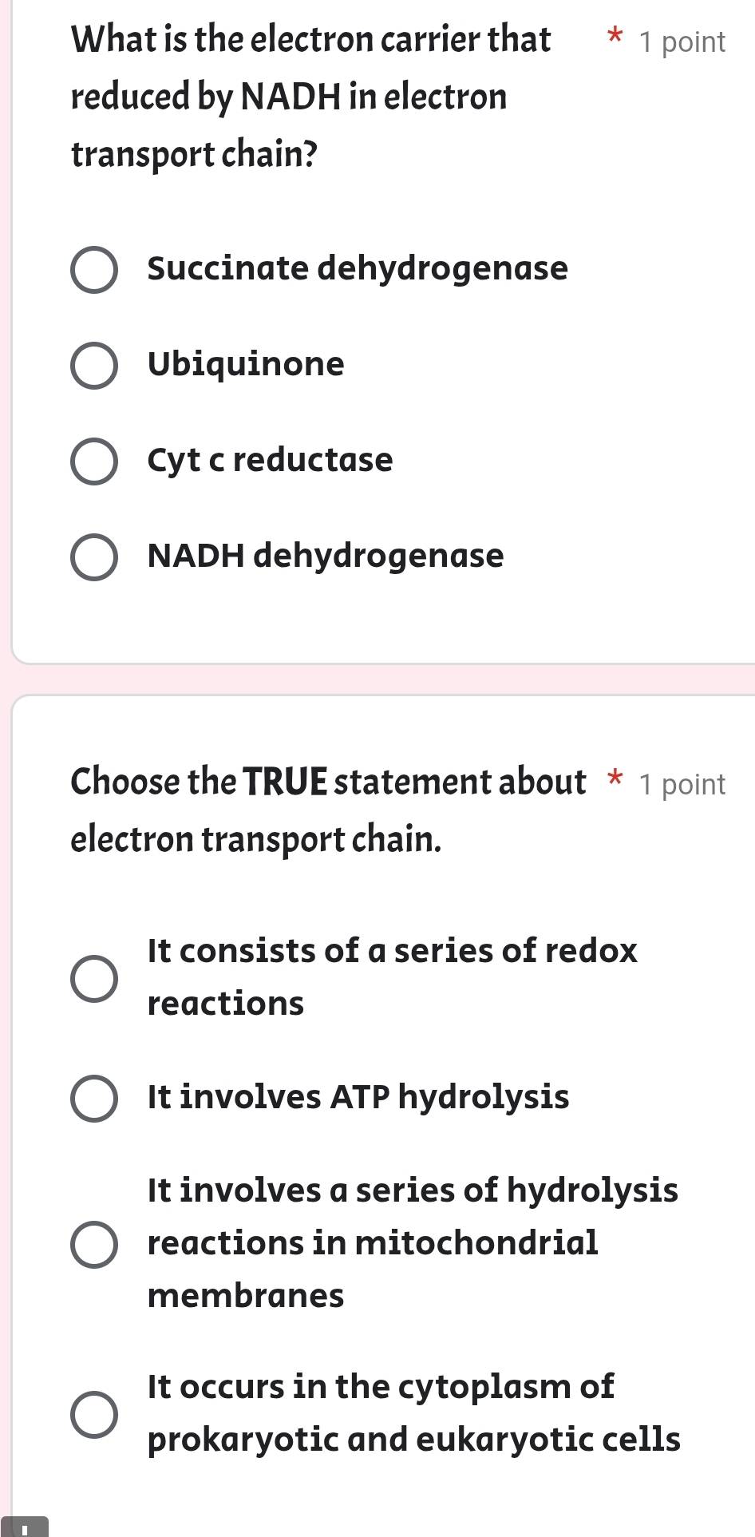Select the Ubiquinone answer option
The image size is (755, 1537).
[x=95, y=366]
